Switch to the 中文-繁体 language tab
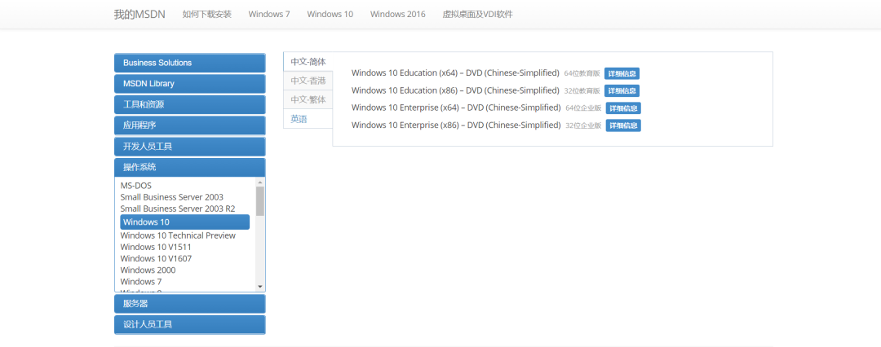The width and height of the screenshot is (881, 347). (x=308, y=100)
